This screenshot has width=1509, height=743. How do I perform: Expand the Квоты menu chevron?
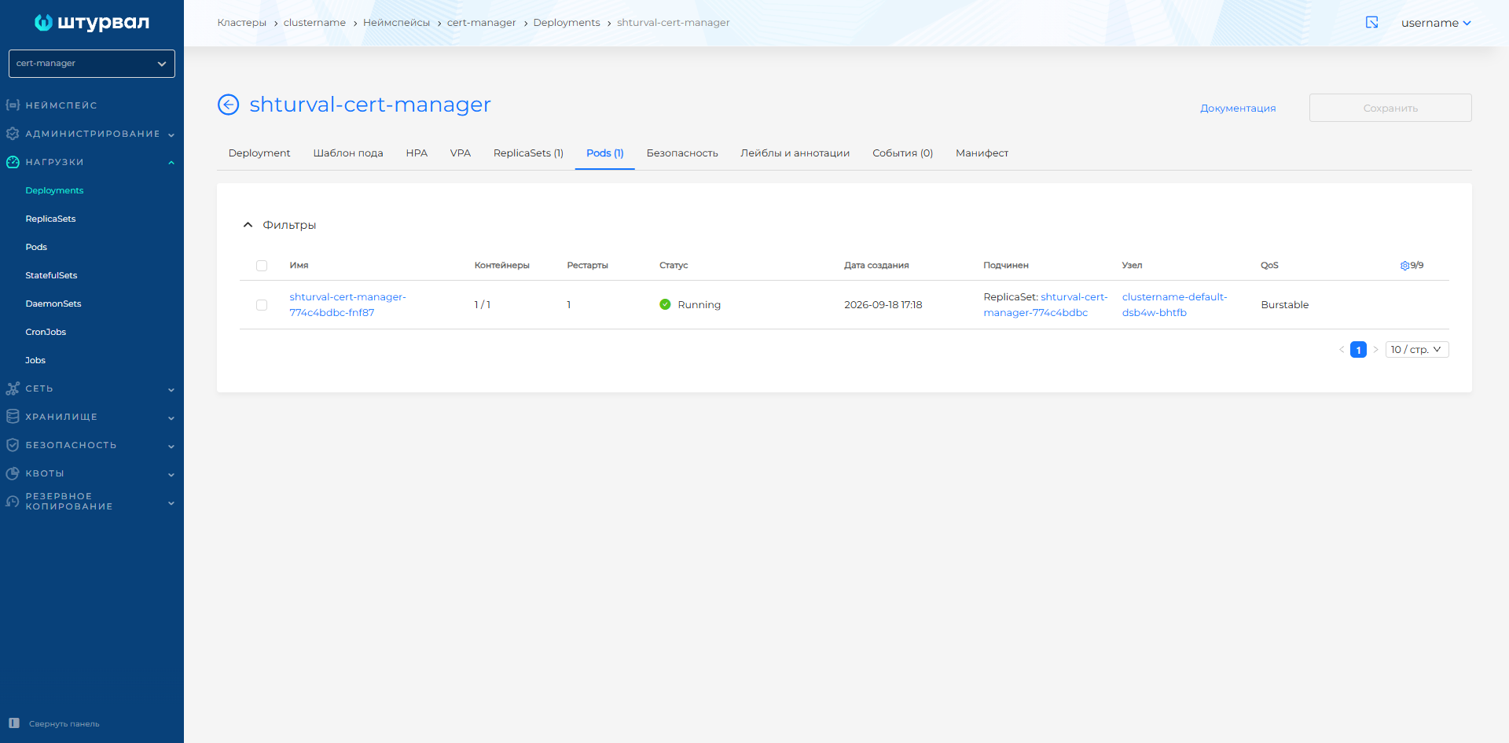171,474
